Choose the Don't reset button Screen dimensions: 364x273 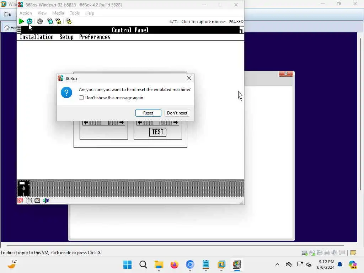177,113
